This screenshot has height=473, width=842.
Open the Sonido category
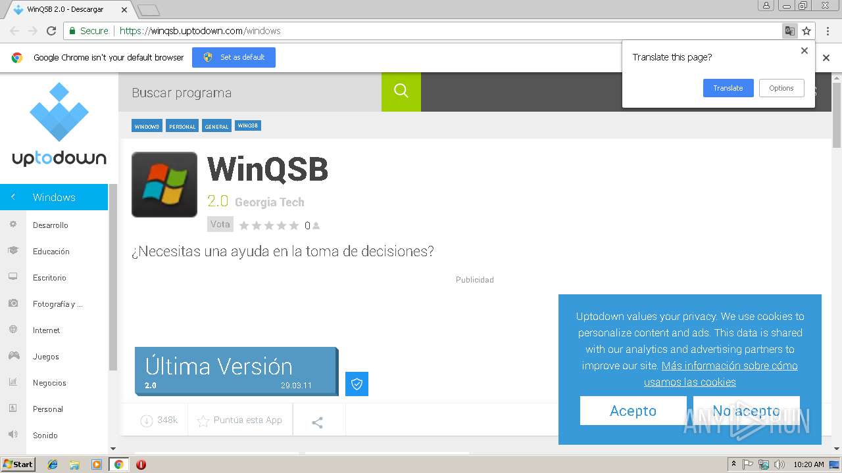click(x=45, y=435)
